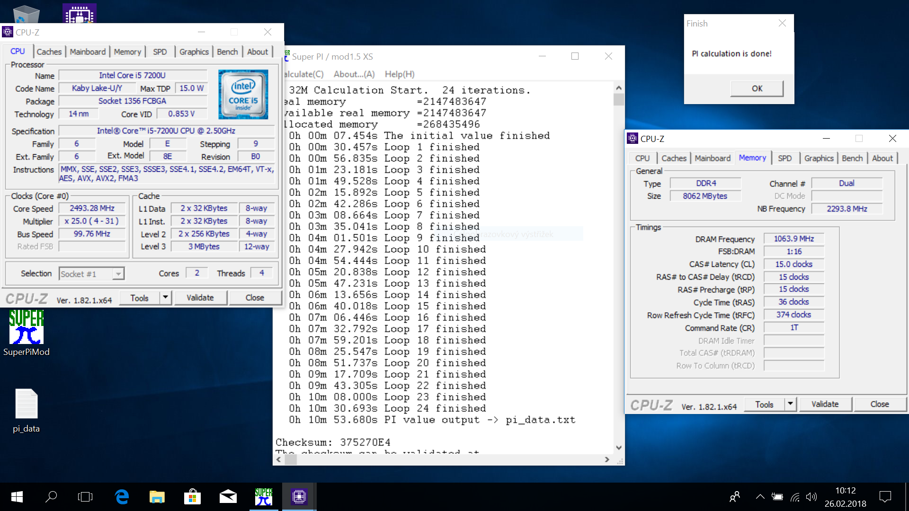Switch to CPU-Z taskbar item
This screenshot has height=511, width=909.
click(x=299, y=497)
